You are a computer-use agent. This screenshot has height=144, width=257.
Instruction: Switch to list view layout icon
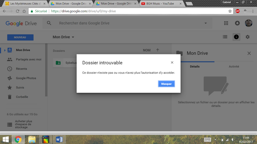(225, 37)
